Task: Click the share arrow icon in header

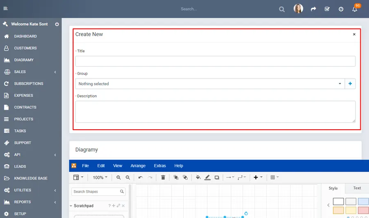Action: (x=313, y=9)
